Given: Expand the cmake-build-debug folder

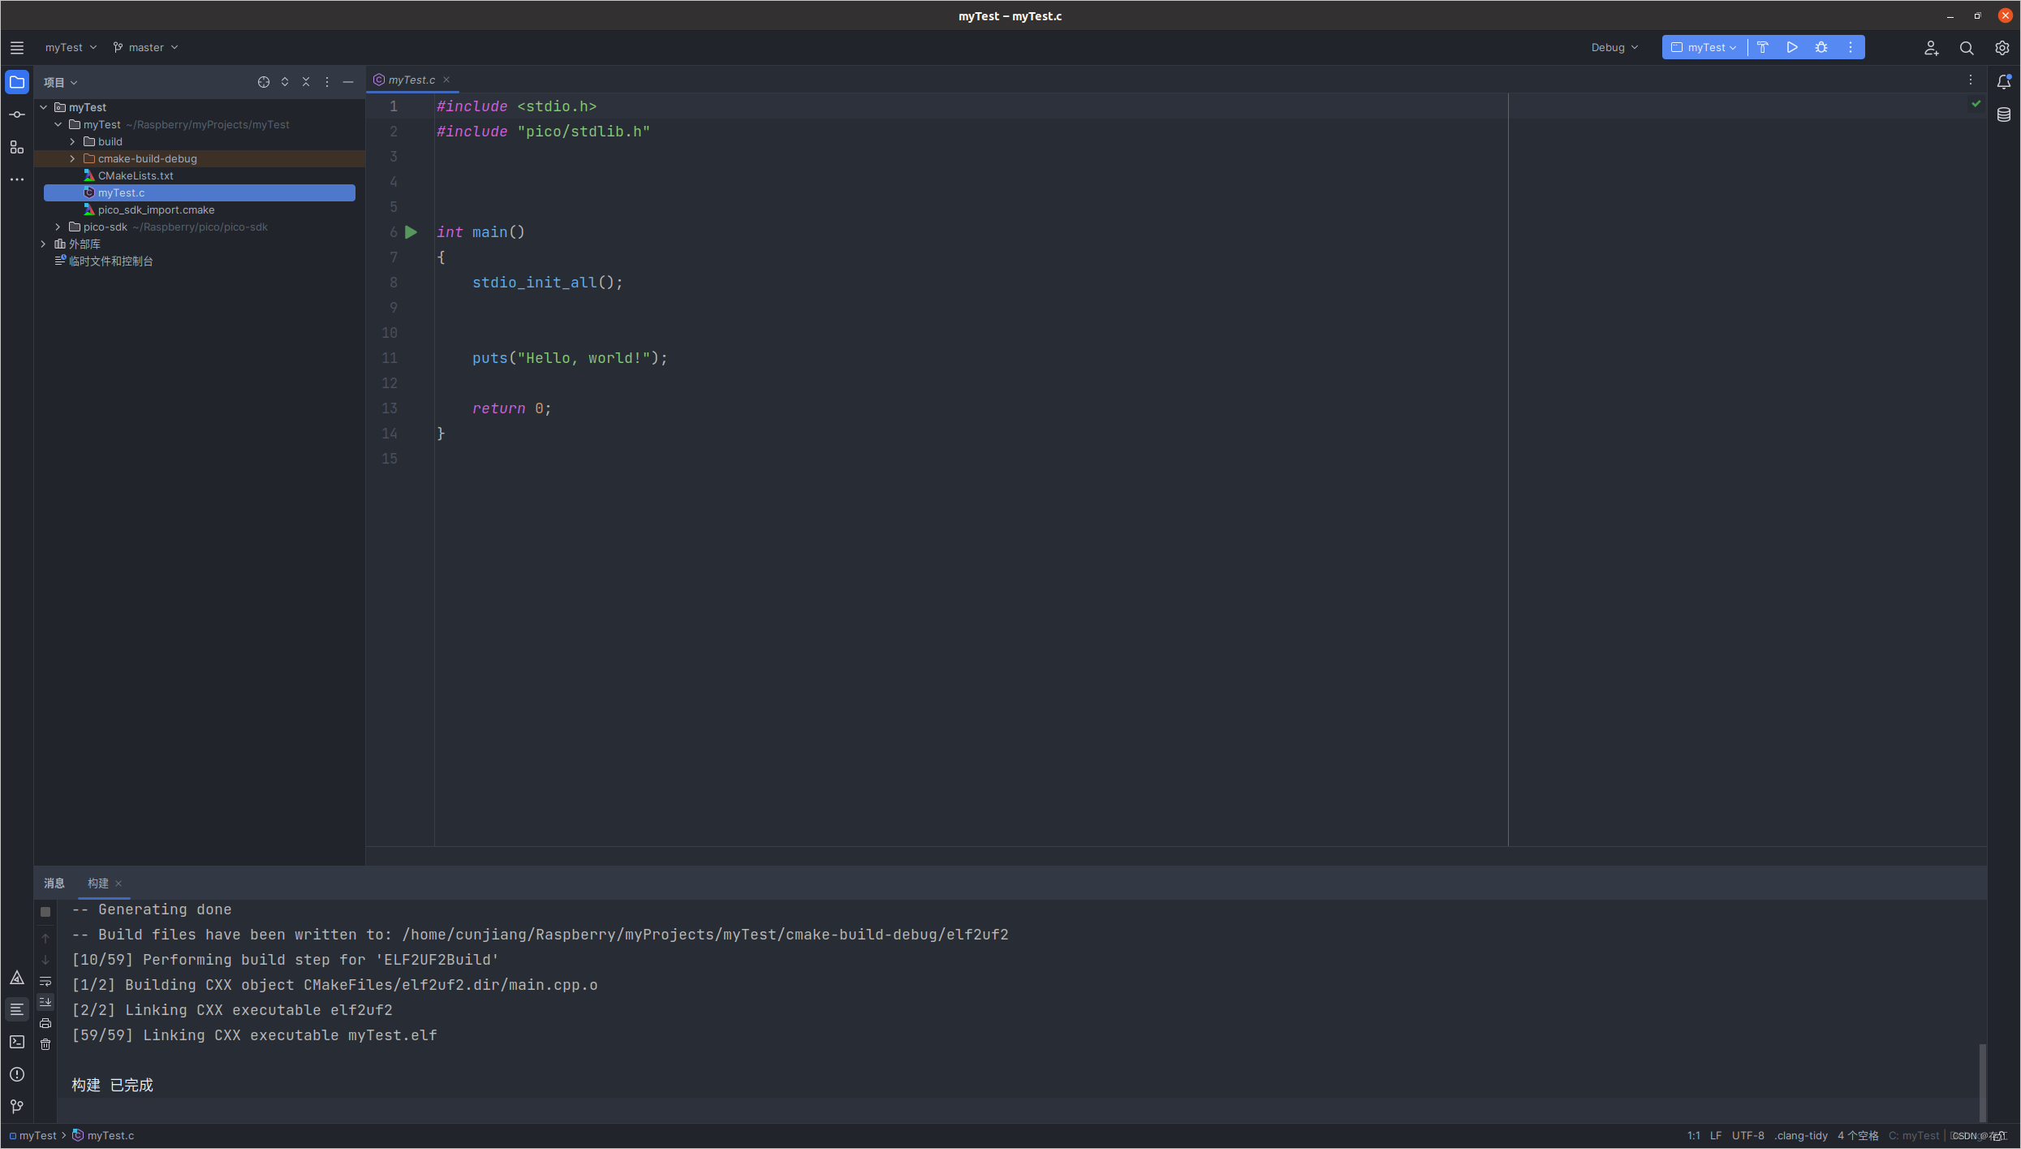Looking at the screenshot, I should [x=72, y=158].
